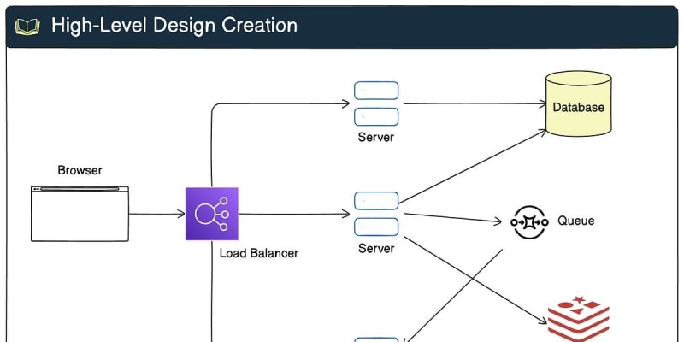Click "Server" label under the middle server
This screenshot has width=684, height=342.
[376, 248]
